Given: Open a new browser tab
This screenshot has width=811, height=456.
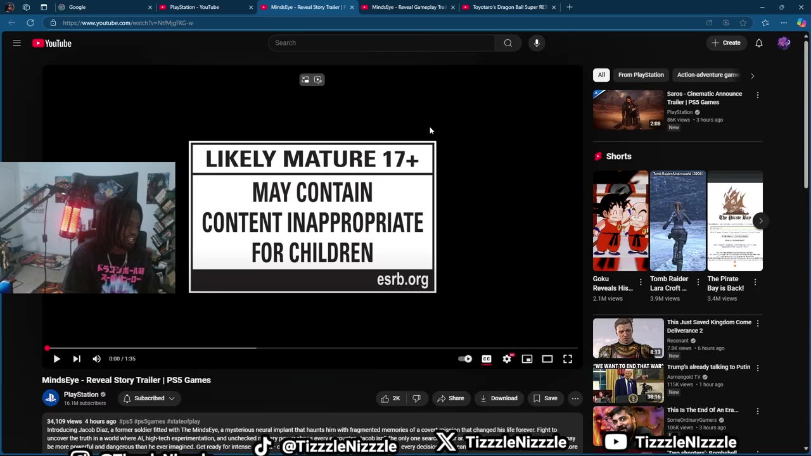Looking at the screenshot, I should [569, 7].
